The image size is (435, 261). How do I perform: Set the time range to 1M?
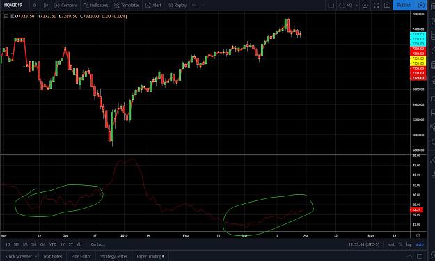(x=25, y=244)
